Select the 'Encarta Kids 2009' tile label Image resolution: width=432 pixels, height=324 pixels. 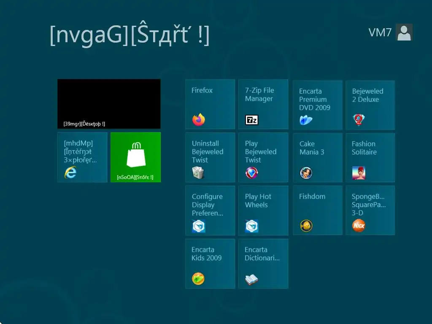click(207, 254)
